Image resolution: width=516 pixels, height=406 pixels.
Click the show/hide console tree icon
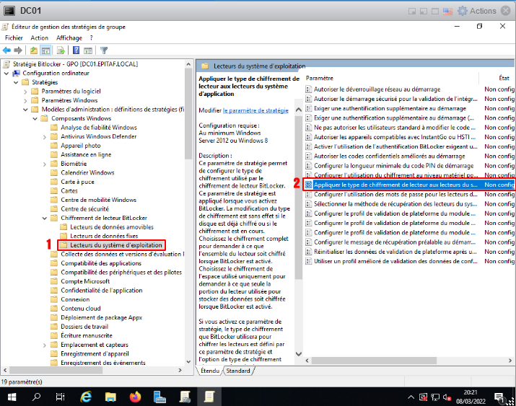point(45,50)
